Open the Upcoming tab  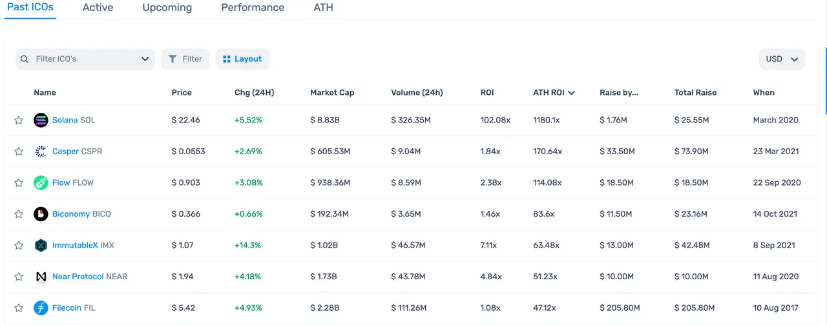click(x=167, y=7)
